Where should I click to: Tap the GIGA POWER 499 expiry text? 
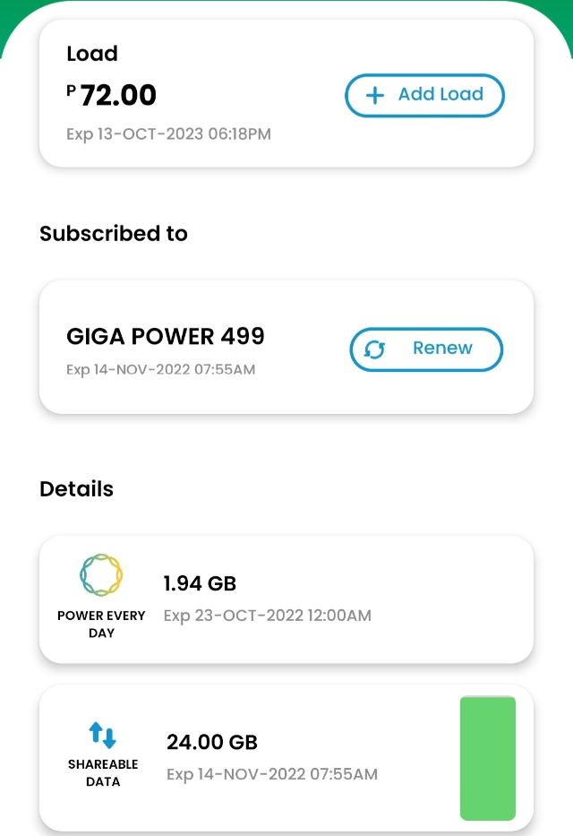click(x=161, y=369)
